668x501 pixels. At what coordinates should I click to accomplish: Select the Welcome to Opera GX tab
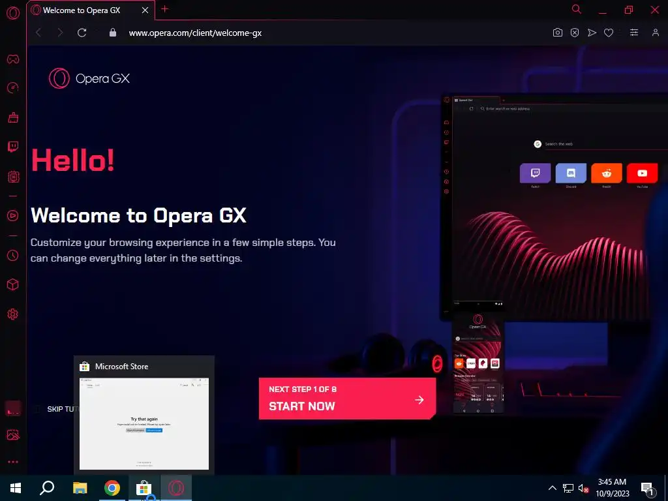90,10
